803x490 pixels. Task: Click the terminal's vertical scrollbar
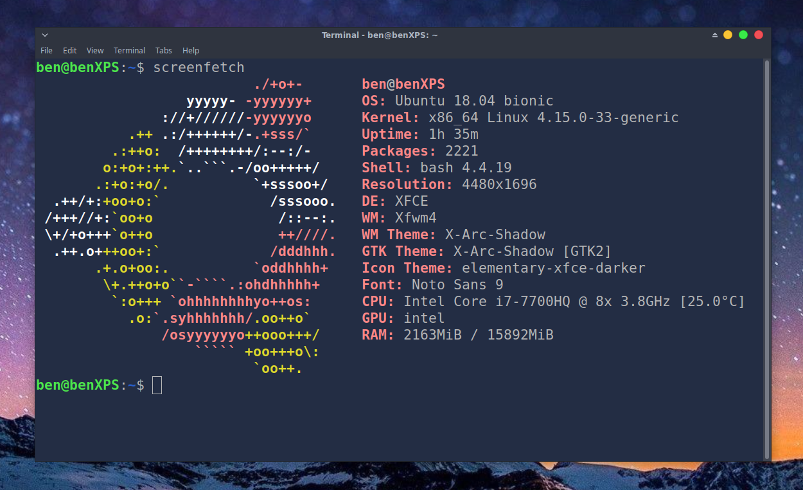tap(766, 259)
